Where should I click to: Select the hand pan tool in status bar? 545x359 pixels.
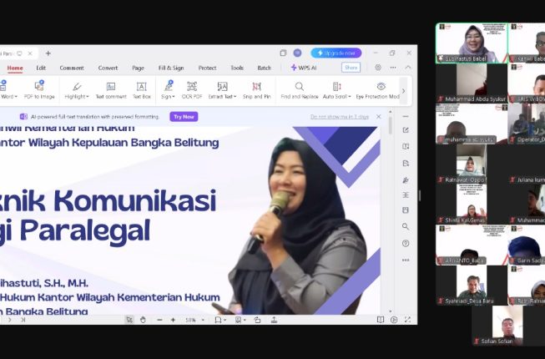(x=143, y=320)
